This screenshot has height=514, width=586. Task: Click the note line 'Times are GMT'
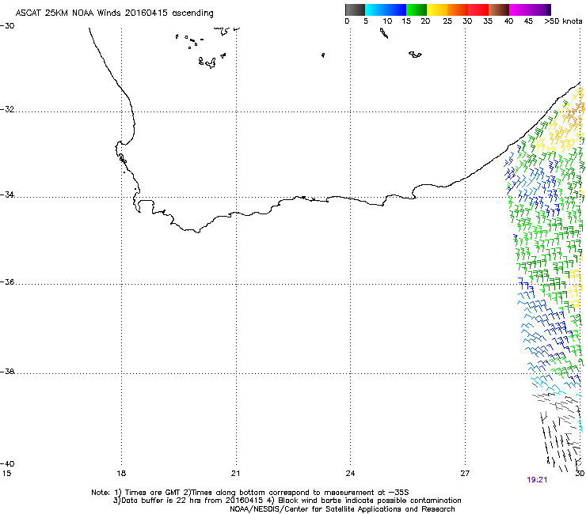152,493
